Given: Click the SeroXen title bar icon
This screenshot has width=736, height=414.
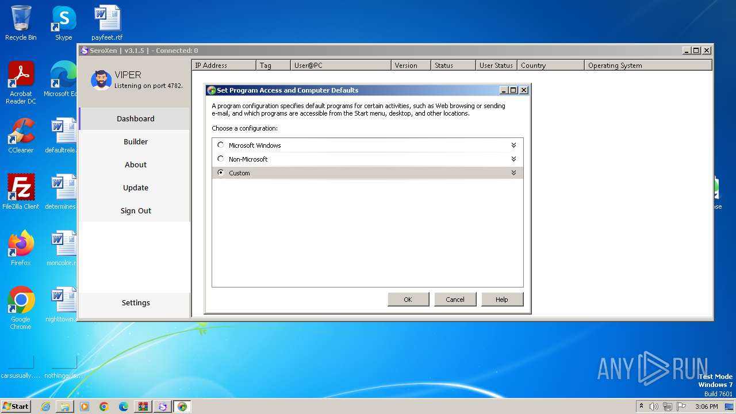Looking at the screenshot, I should 85,51.
